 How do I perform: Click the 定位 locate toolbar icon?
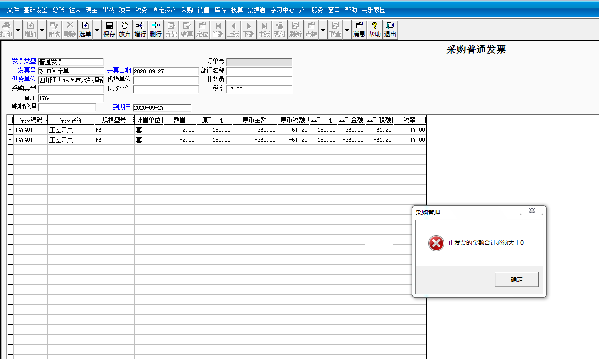[202, 30]
